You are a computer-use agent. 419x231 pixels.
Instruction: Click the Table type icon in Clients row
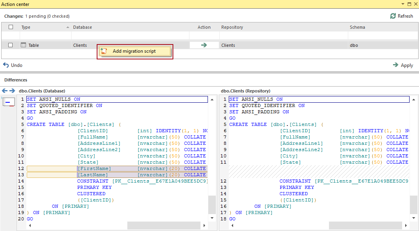[x=23, y=45]
